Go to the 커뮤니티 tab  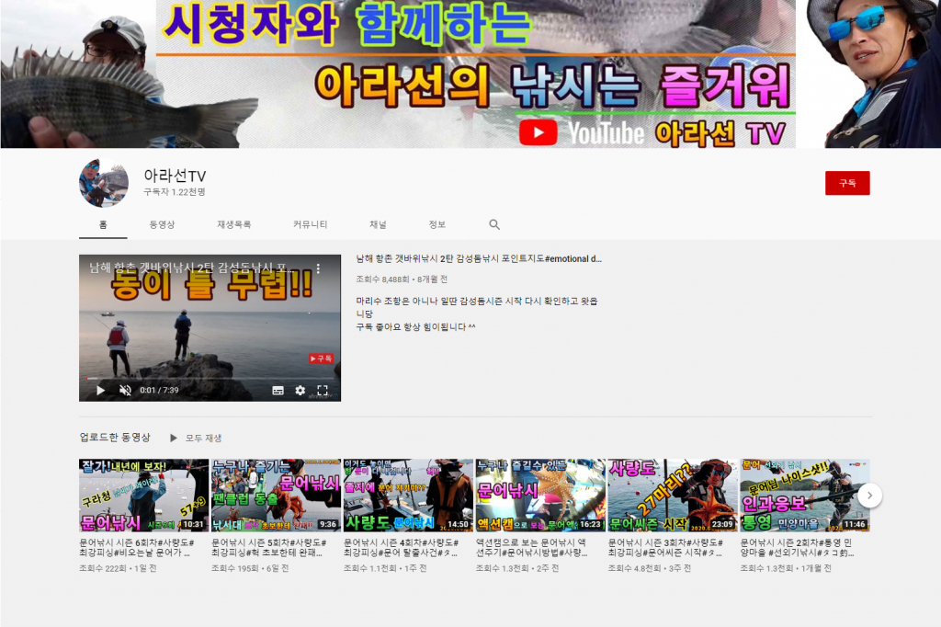click(x=311, y=224)
